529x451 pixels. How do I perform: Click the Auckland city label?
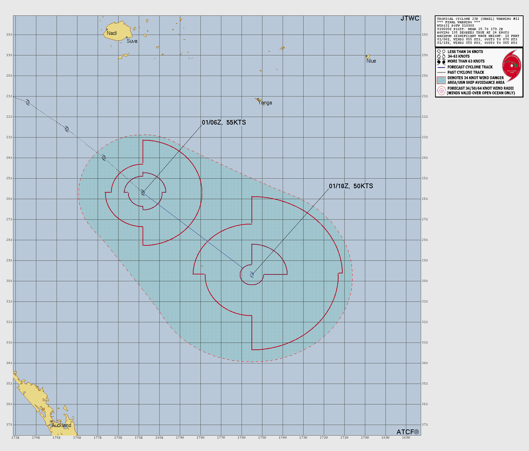[62, 425]
